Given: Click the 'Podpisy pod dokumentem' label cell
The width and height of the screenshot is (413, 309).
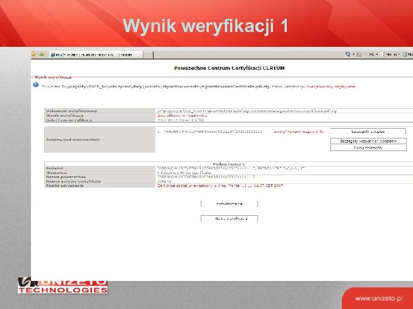Looking at the screenshot, I should pos(100,140).
